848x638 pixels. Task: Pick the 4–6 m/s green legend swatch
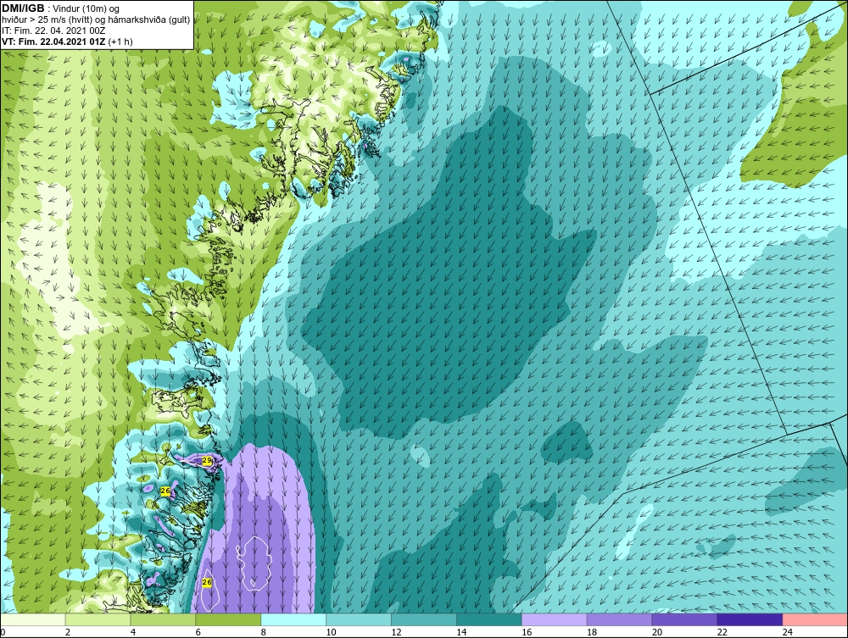tap(163, 620)
